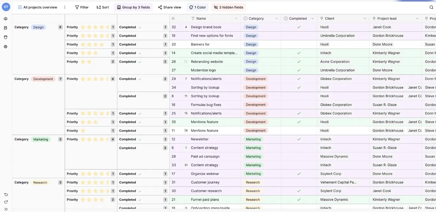Viewport: 436px width, 212px height.
Task: Click the palette icon on 1 Color
Action: coord(191,7)
